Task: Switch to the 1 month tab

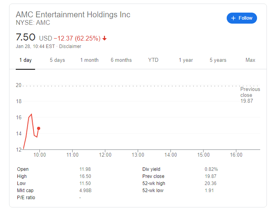Action: coord(89,60)
